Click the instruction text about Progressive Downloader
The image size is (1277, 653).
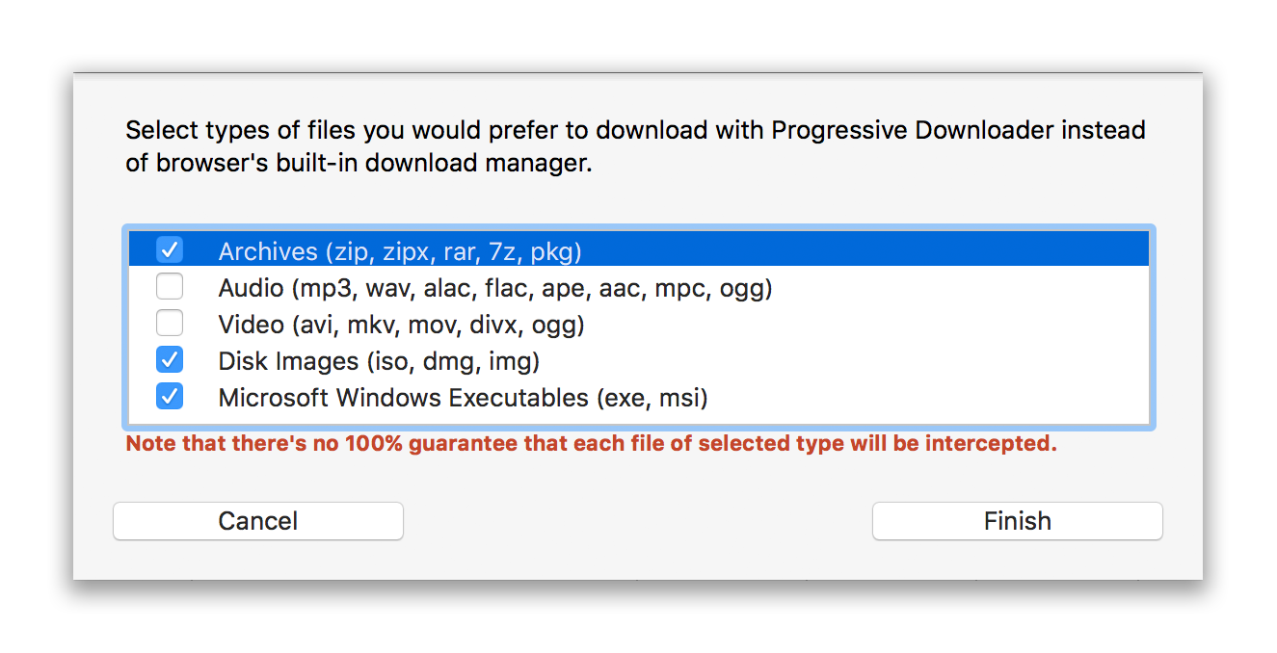click(634, 144)
